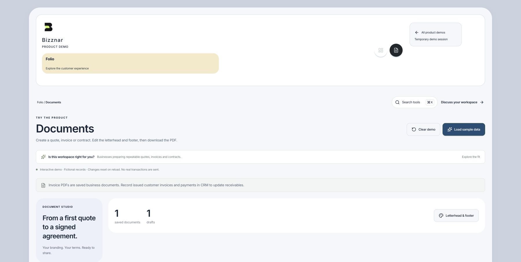Click the drafts count

(x=151, y=216)
